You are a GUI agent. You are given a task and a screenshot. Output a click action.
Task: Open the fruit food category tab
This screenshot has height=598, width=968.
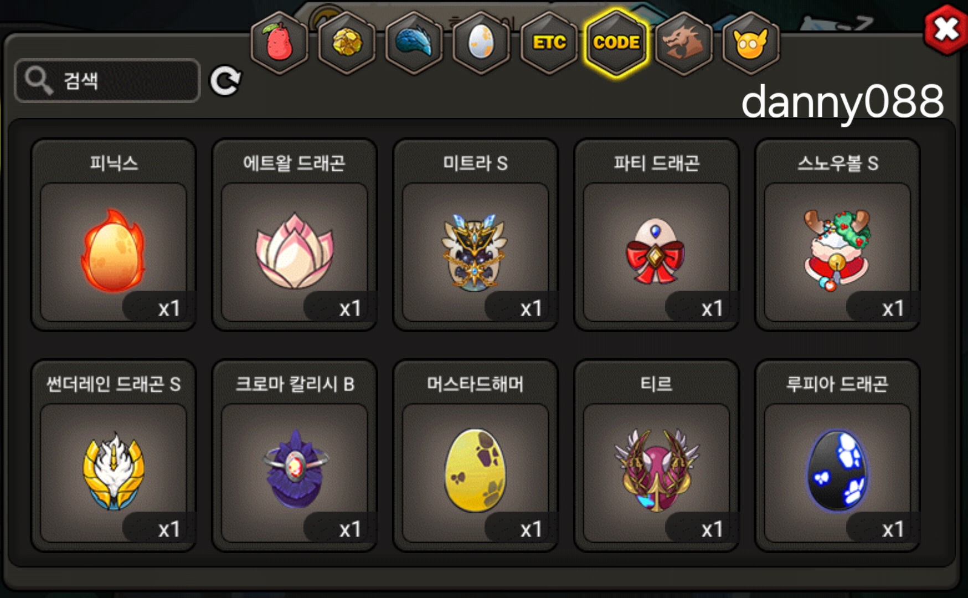tap(280, 43)
